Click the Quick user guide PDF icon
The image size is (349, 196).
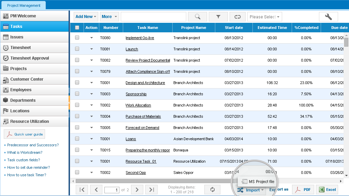pos(9,134)
